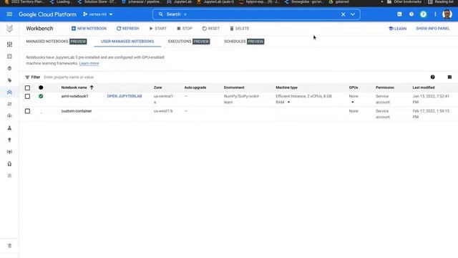Open the vertex-ml project selector dropdown
The width and height of the screenshot is (458, 258).
click(x=98, y=14)
